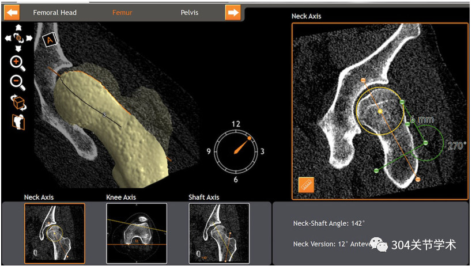472x266 pixels.
Task: Click the lower orange neck axis endpoint
Action: pos(418,180)
